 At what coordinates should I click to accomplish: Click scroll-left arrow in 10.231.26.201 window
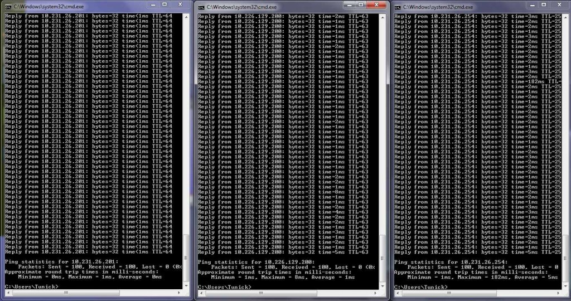(8, 293)
